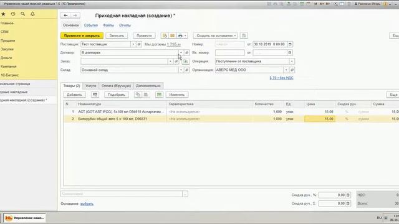
Task: Go forward with the right arrow
Action: click(x=75, y=16)
